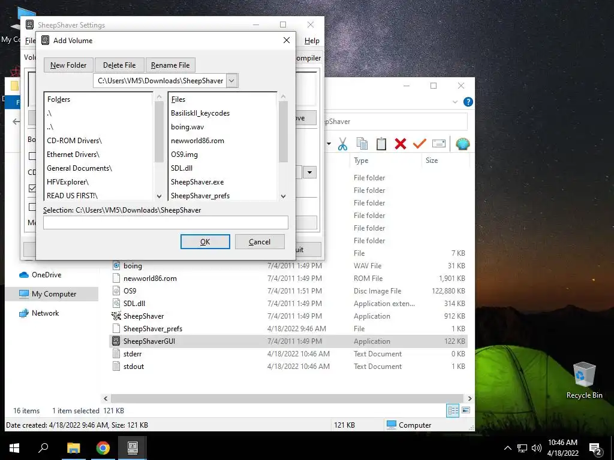Open File Explorer from the taskbar
This screenshot has width=614, height=460.
[x=73, y=448]
